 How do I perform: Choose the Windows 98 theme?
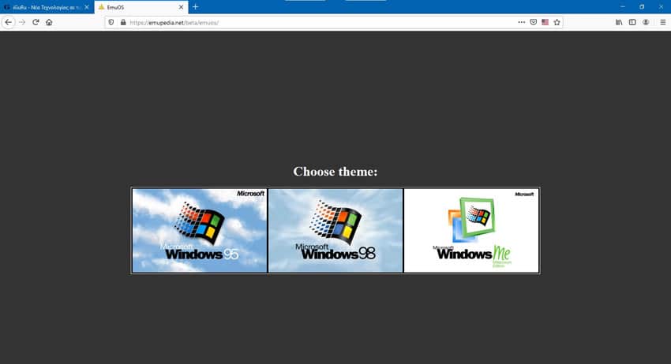(335, 230)
